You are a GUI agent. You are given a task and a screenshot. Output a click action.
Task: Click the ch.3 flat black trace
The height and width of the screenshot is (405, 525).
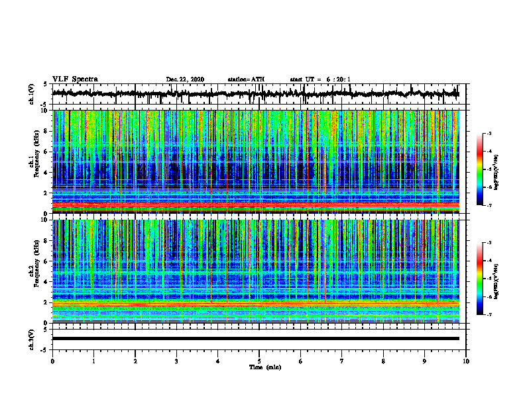pos(255,339)
